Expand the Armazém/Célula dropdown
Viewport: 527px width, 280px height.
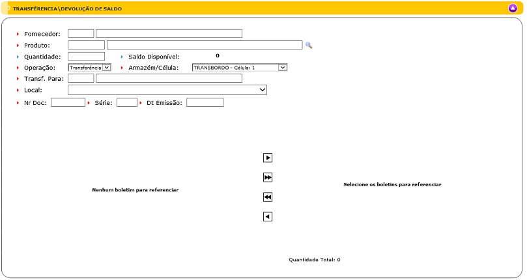point(239,67)
